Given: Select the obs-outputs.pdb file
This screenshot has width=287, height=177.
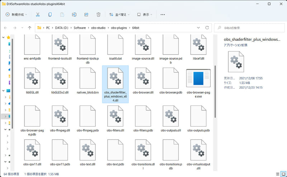Looking at the screenshot, I should [198, 119].
